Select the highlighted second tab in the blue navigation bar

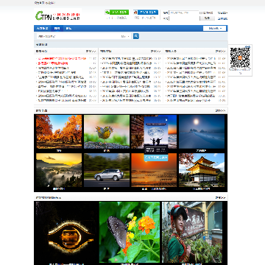[57, 29]
